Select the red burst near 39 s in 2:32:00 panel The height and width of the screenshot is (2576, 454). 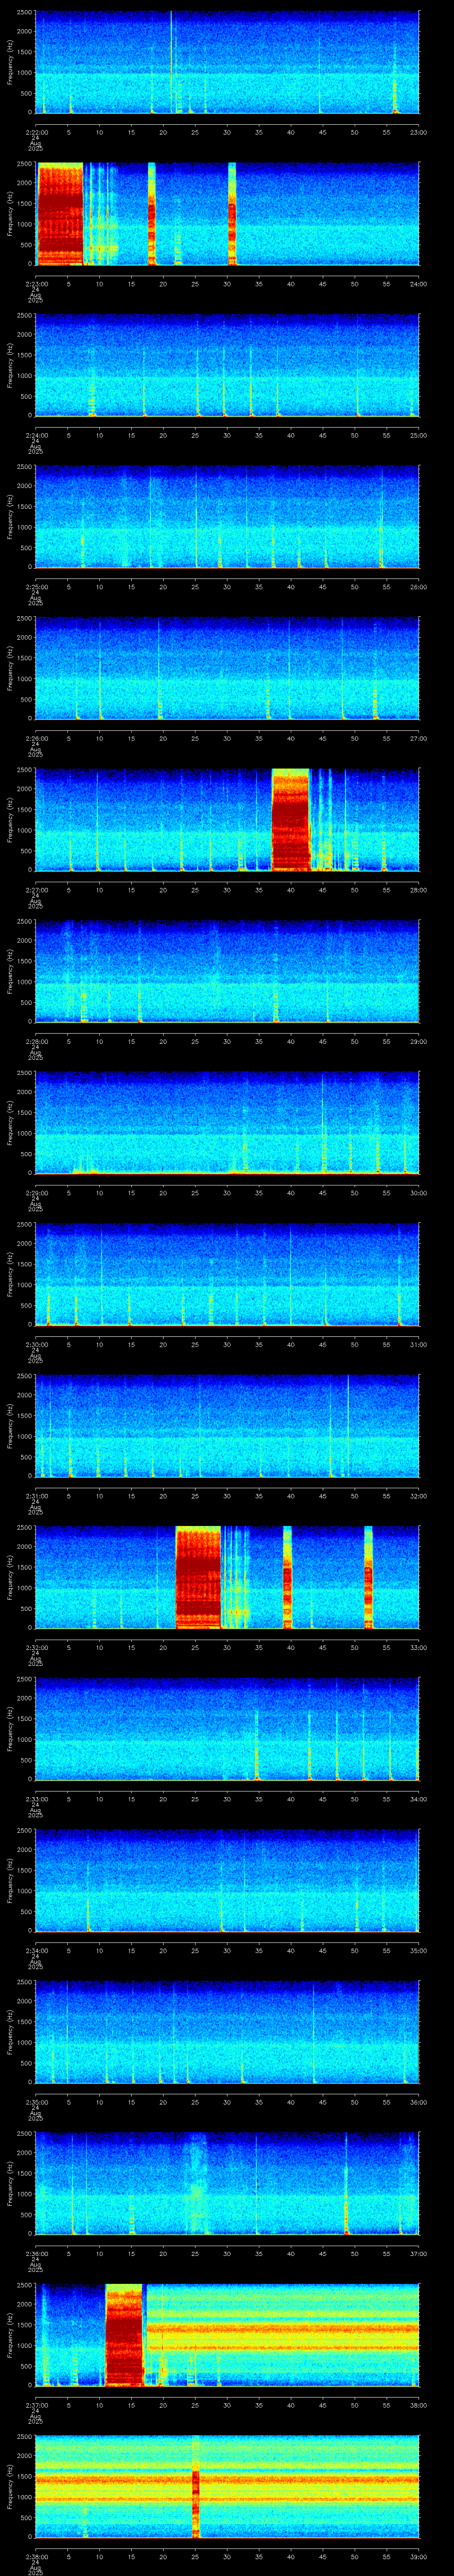[287, 1577]
